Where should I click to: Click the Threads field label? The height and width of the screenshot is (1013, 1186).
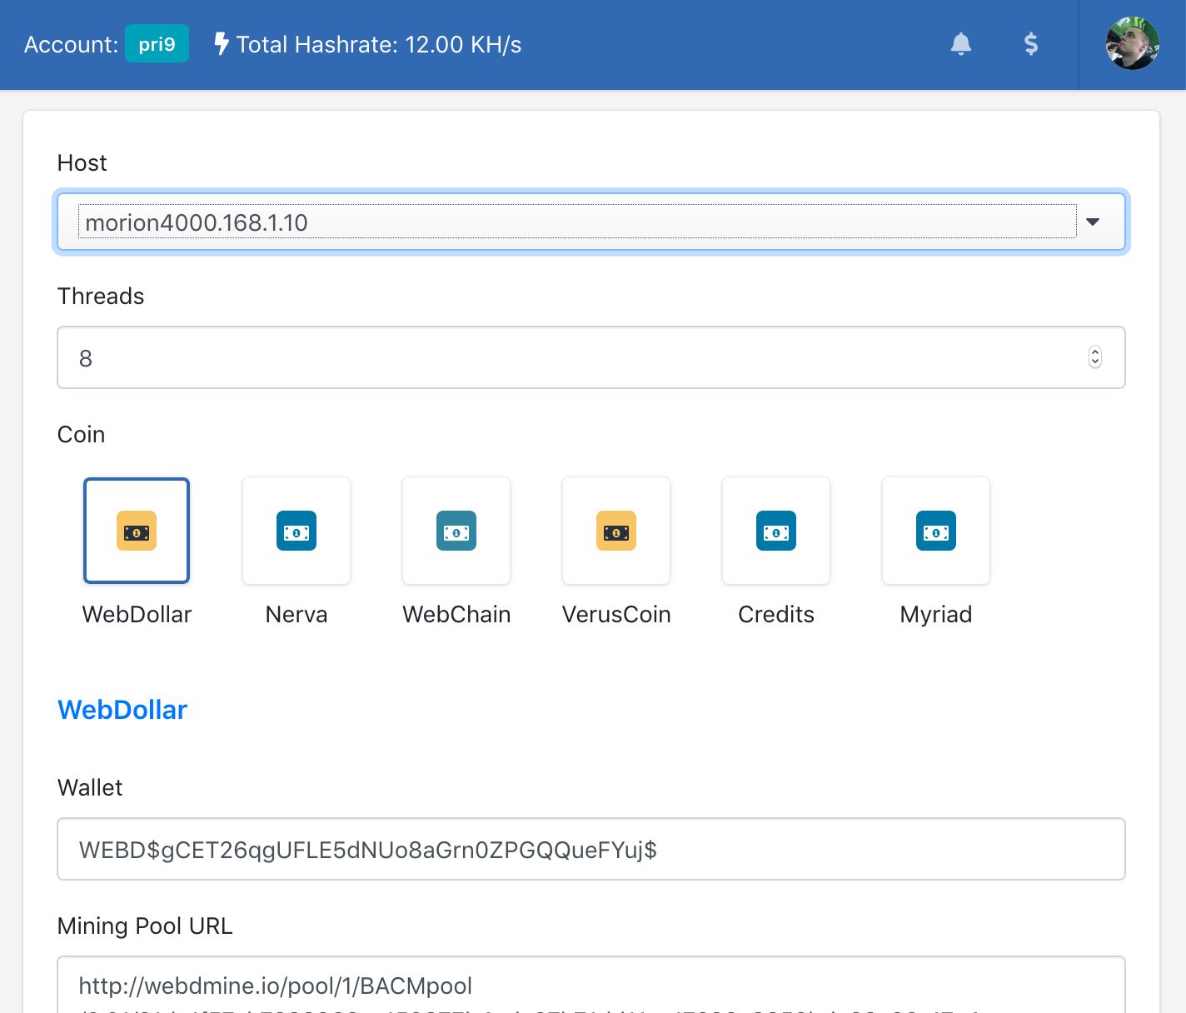click(101, 296)
